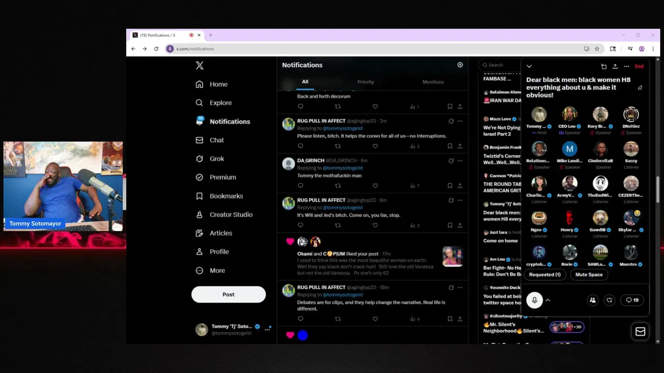Image resolution: width=664 pixels, height=373 pixels.
Task: Click the Space pop-out icon beside share
Action: [604, 66]
